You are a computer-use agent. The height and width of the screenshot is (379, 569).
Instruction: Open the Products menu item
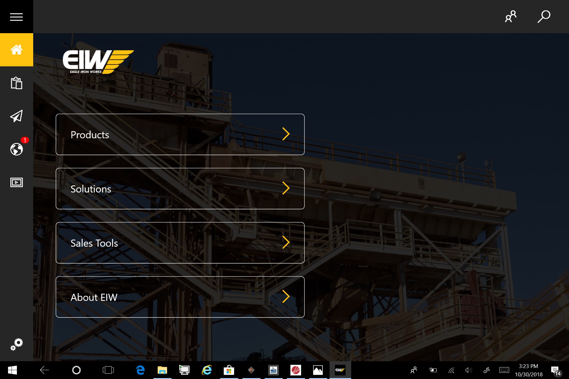tap(180, 134)
